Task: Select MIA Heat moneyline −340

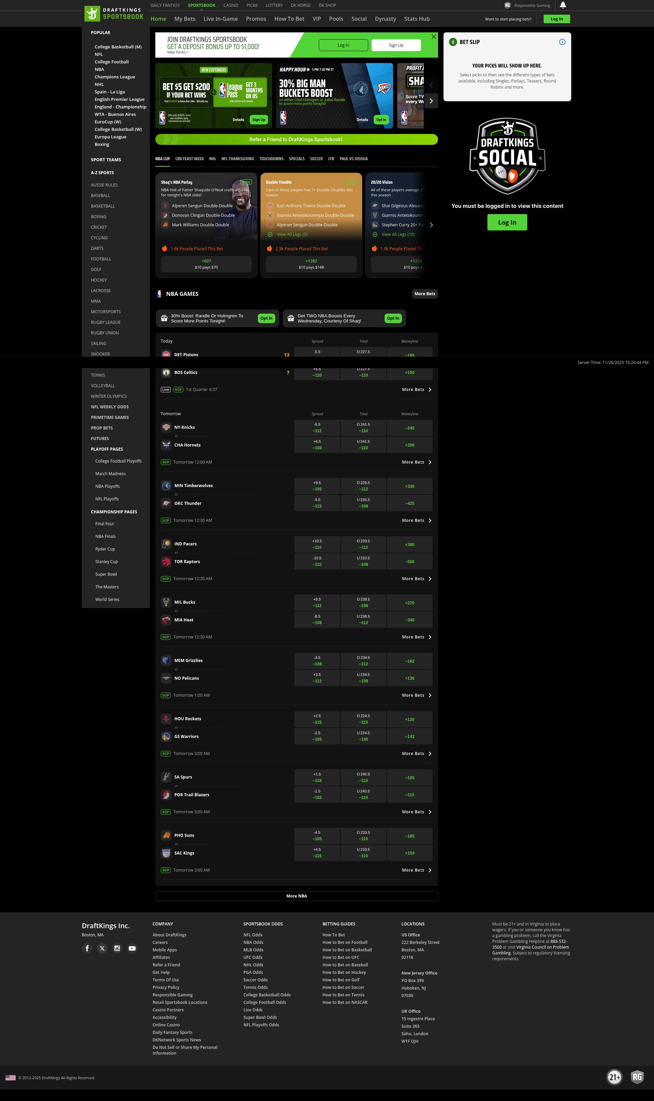Action: tap(409, 619)
